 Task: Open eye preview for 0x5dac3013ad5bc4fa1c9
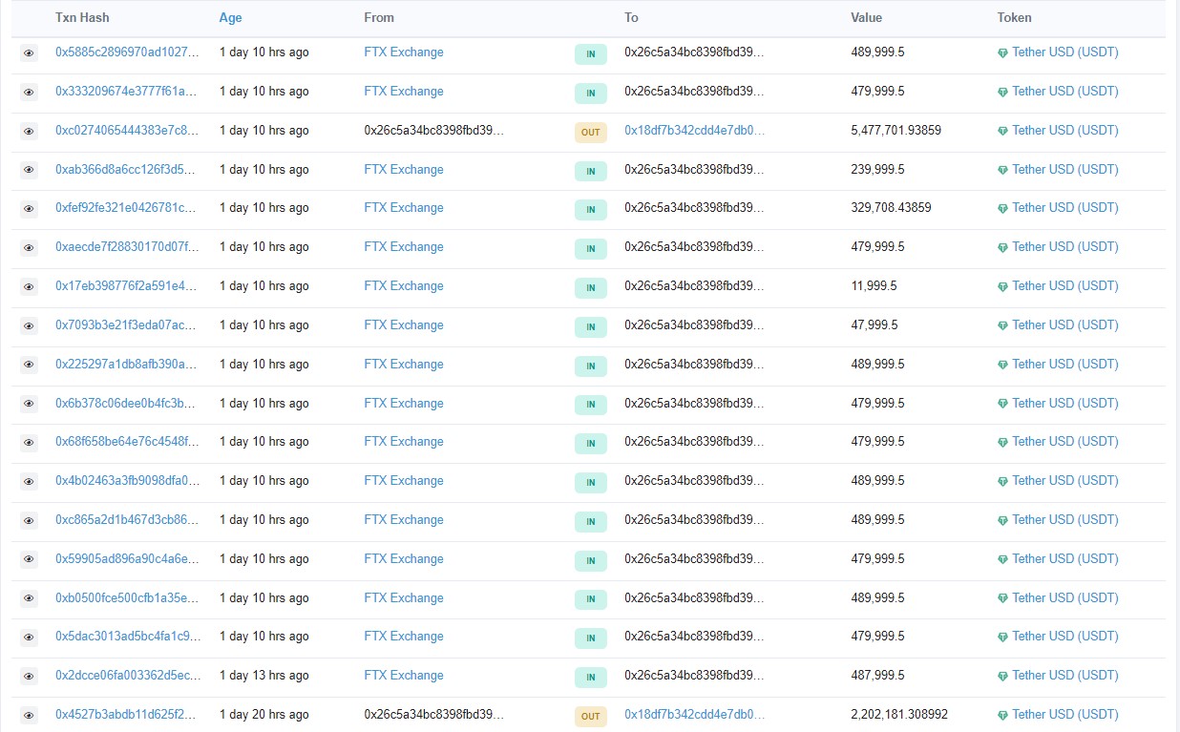[29, 638]
